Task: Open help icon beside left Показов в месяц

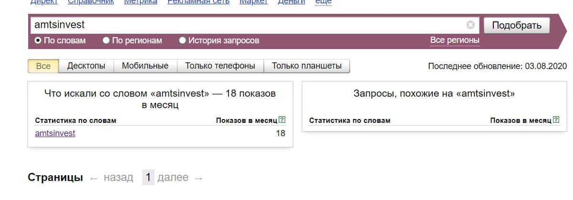Action: 282,120
